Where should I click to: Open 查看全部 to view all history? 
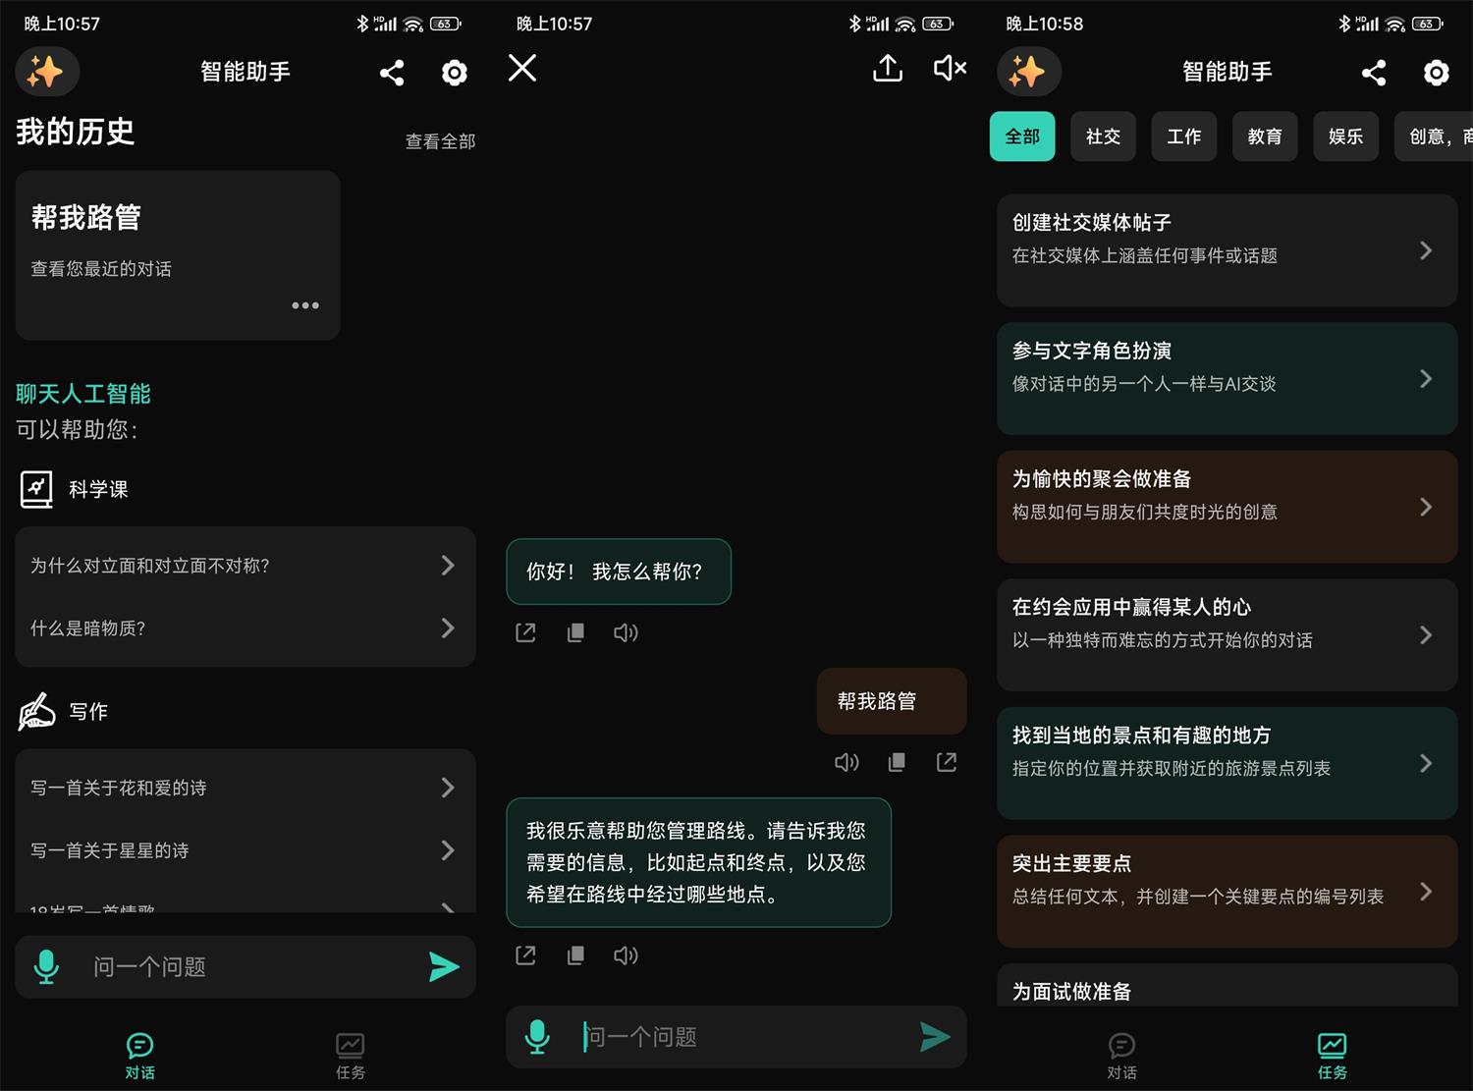point(440,140)
